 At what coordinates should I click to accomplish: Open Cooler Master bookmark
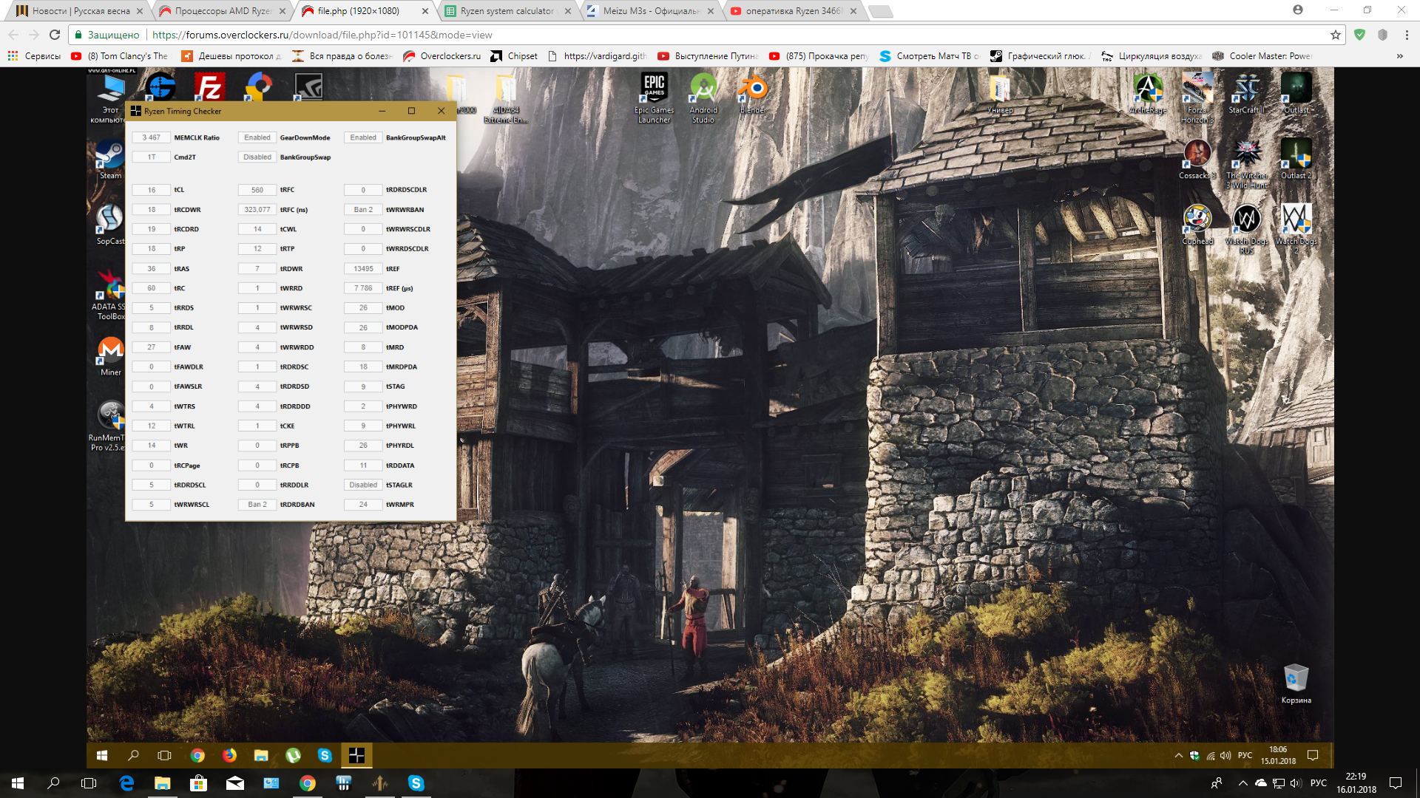click(x=1262, y=56)
